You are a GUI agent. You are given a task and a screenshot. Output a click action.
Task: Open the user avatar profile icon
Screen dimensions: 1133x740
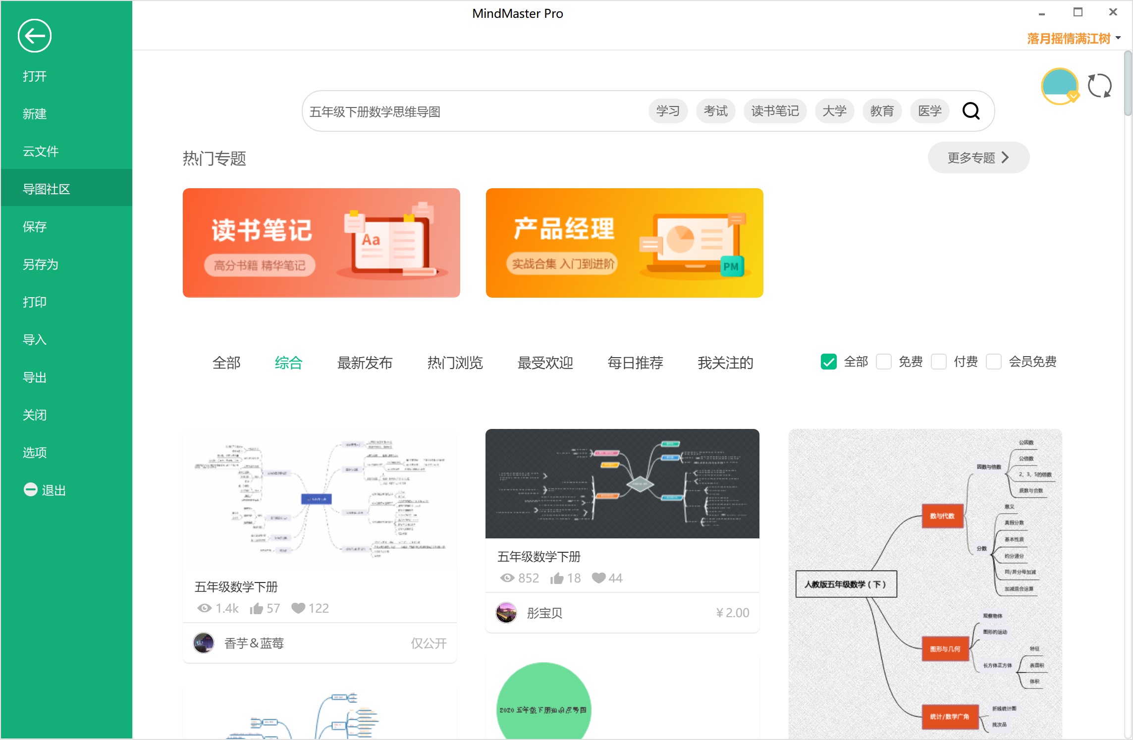pos(1060,86)
